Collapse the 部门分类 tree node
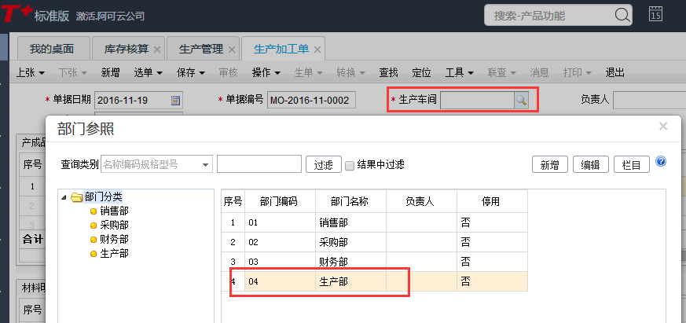 click(x=64, y=197)
